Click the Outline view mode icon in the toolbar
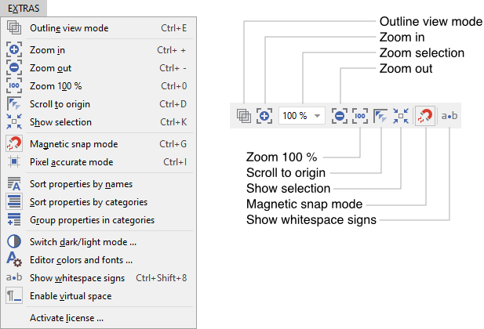484x329 pixels. pyautogui.click(x=244, y=115)
